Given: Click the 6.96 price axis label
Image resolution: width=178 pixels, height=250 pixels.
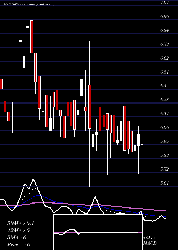Looking at the screenshot, I should click(x=164, y=16).
